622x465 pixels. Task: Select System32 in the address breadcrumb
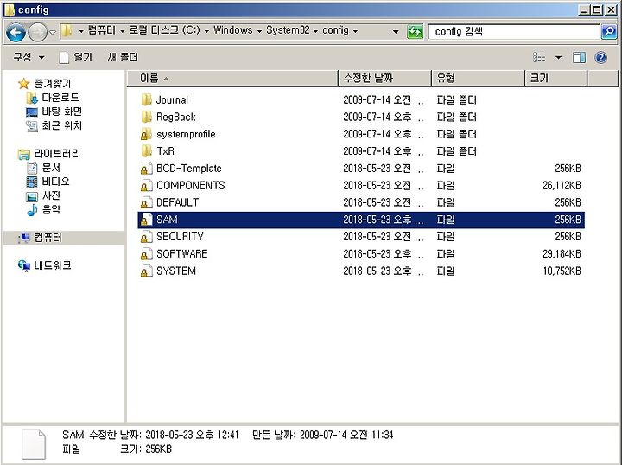tap(288, 30)
